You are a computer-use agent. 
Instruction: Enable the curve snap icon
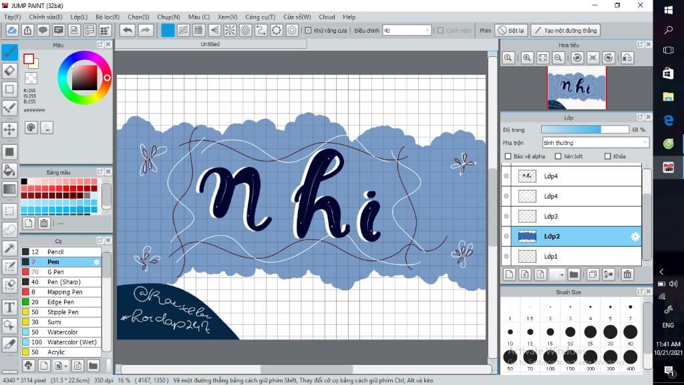(x=261, y=30)
